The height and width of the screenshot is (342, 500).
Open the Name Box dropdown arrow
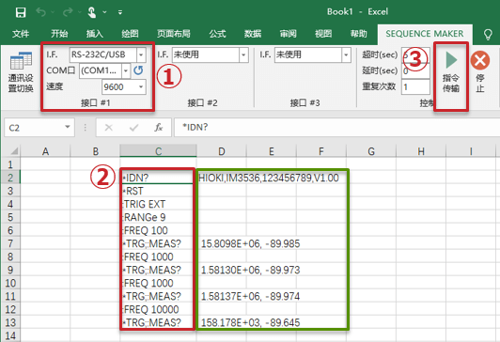(x=68, y=127)
